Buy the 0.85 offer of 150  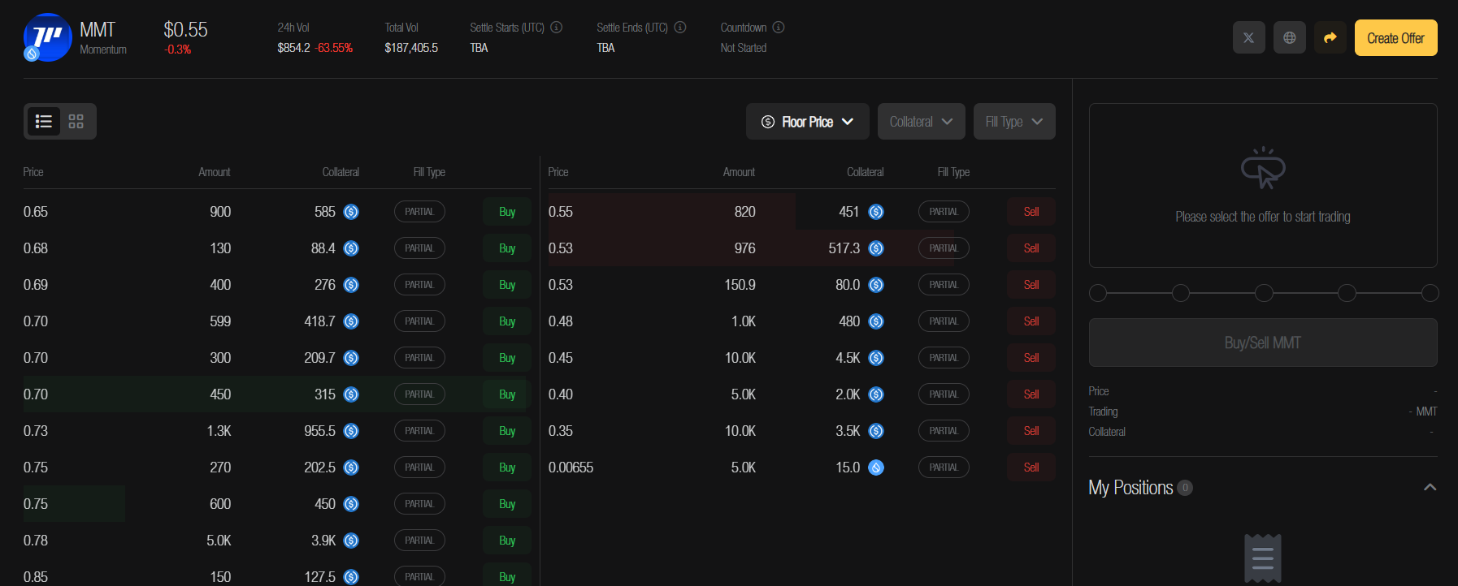(507, 575)
